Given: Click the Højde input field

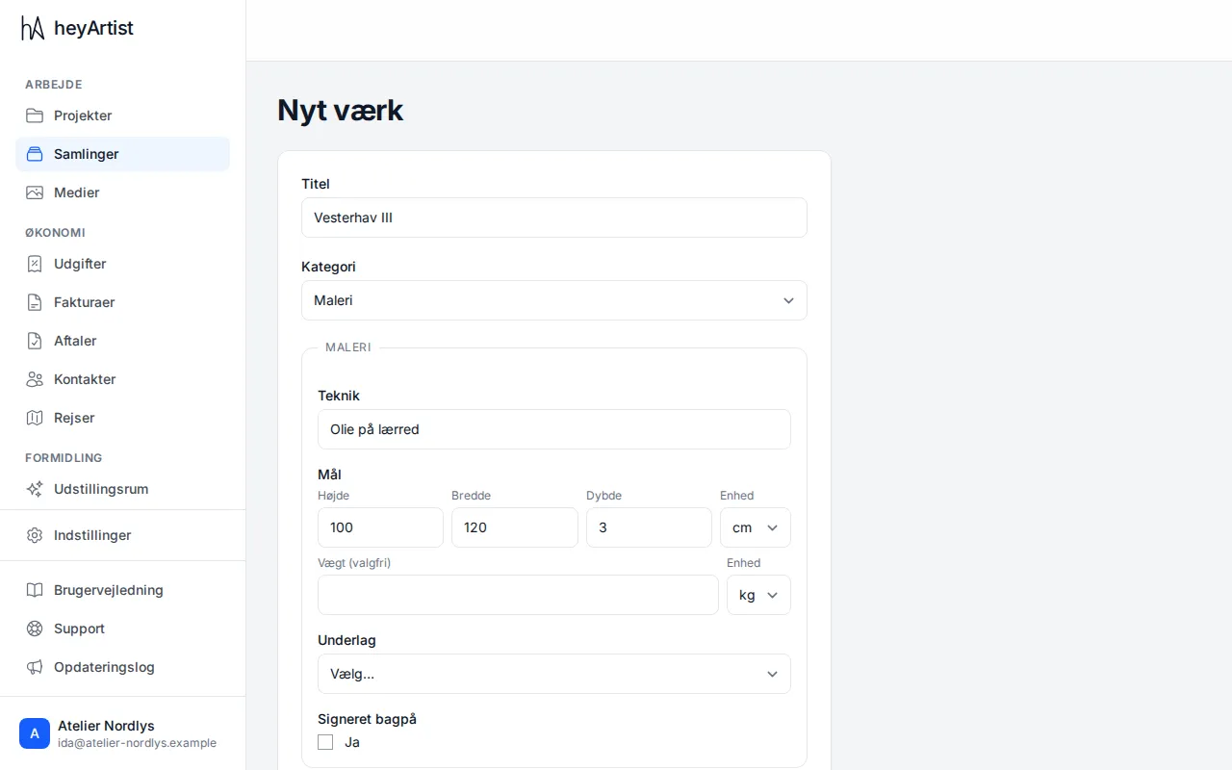Looking at the screenshot, I should tap(380, 527).
